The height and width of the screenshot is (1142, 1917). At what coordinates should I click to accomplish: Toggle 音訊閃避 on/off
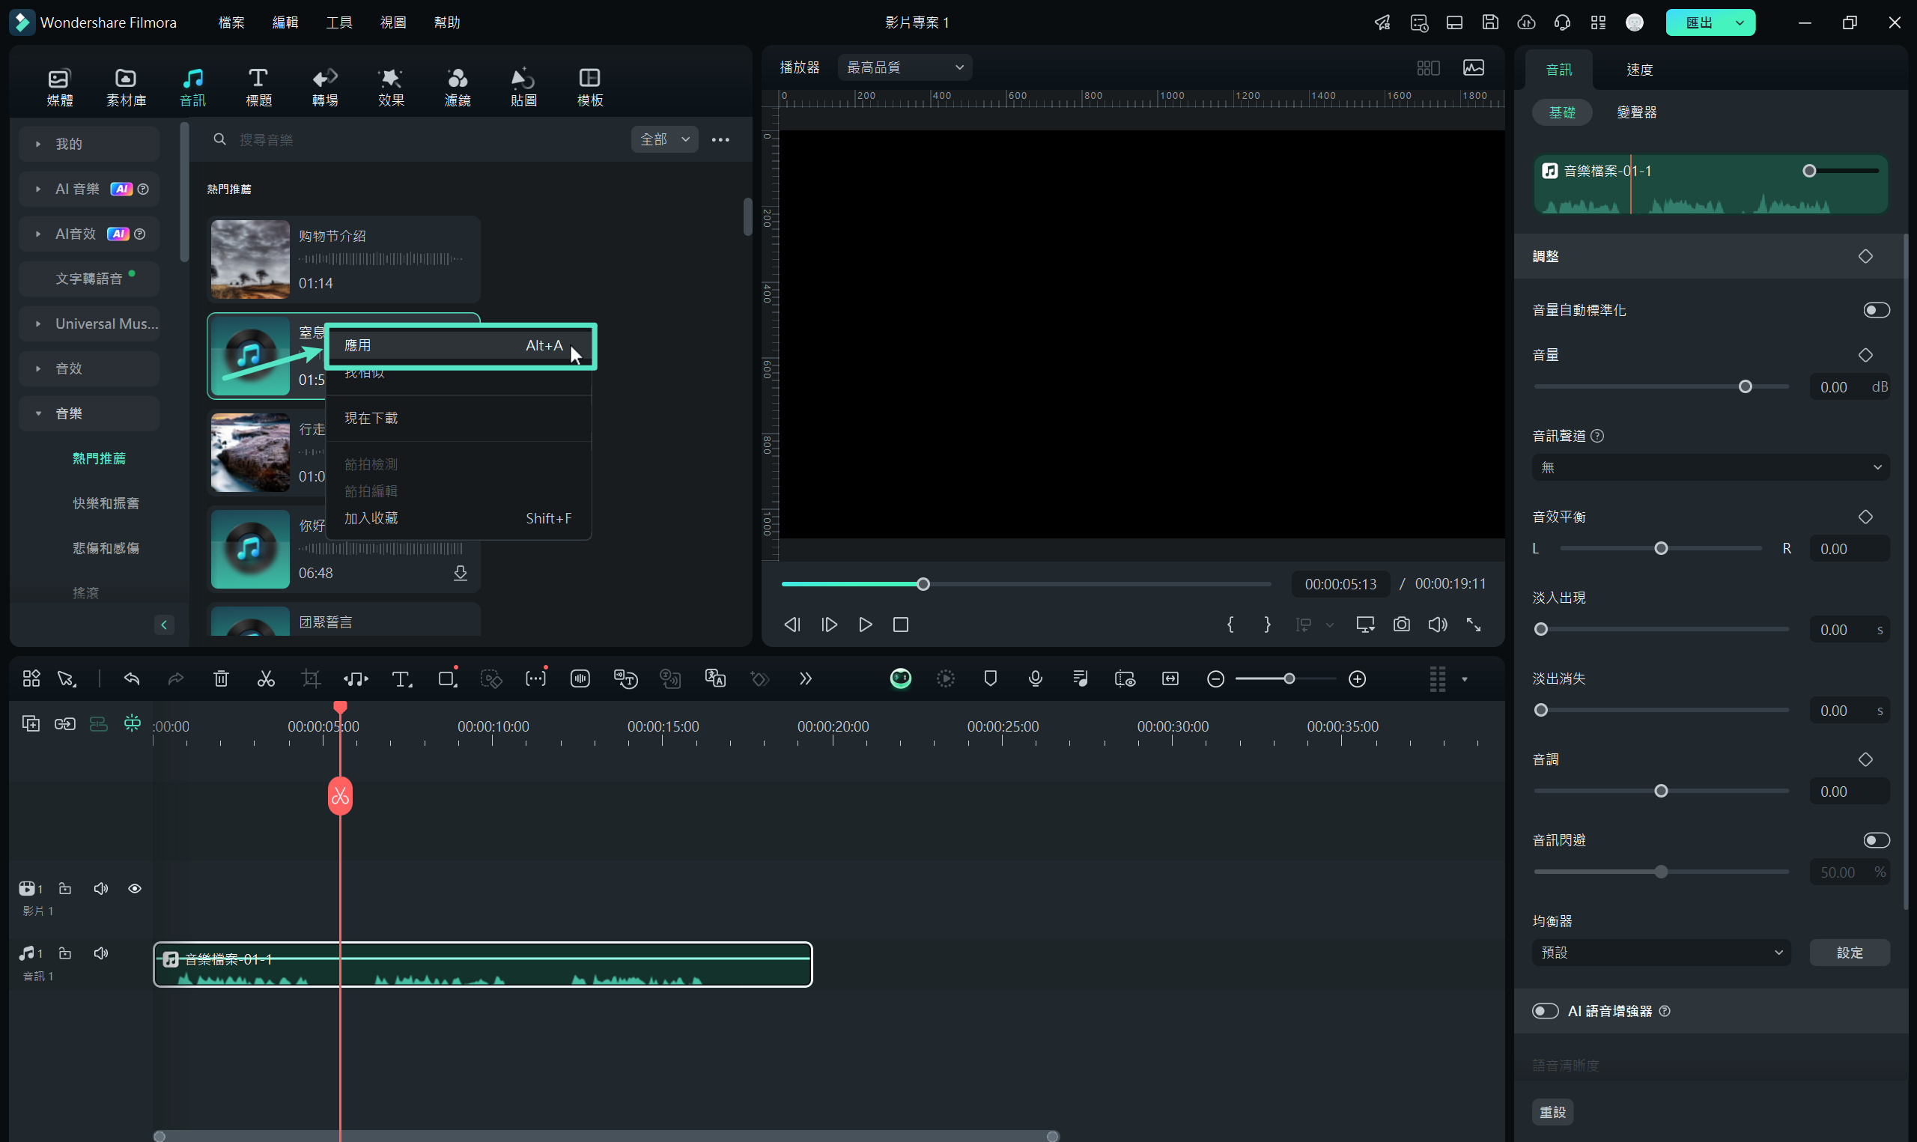tap(1877, 839)
